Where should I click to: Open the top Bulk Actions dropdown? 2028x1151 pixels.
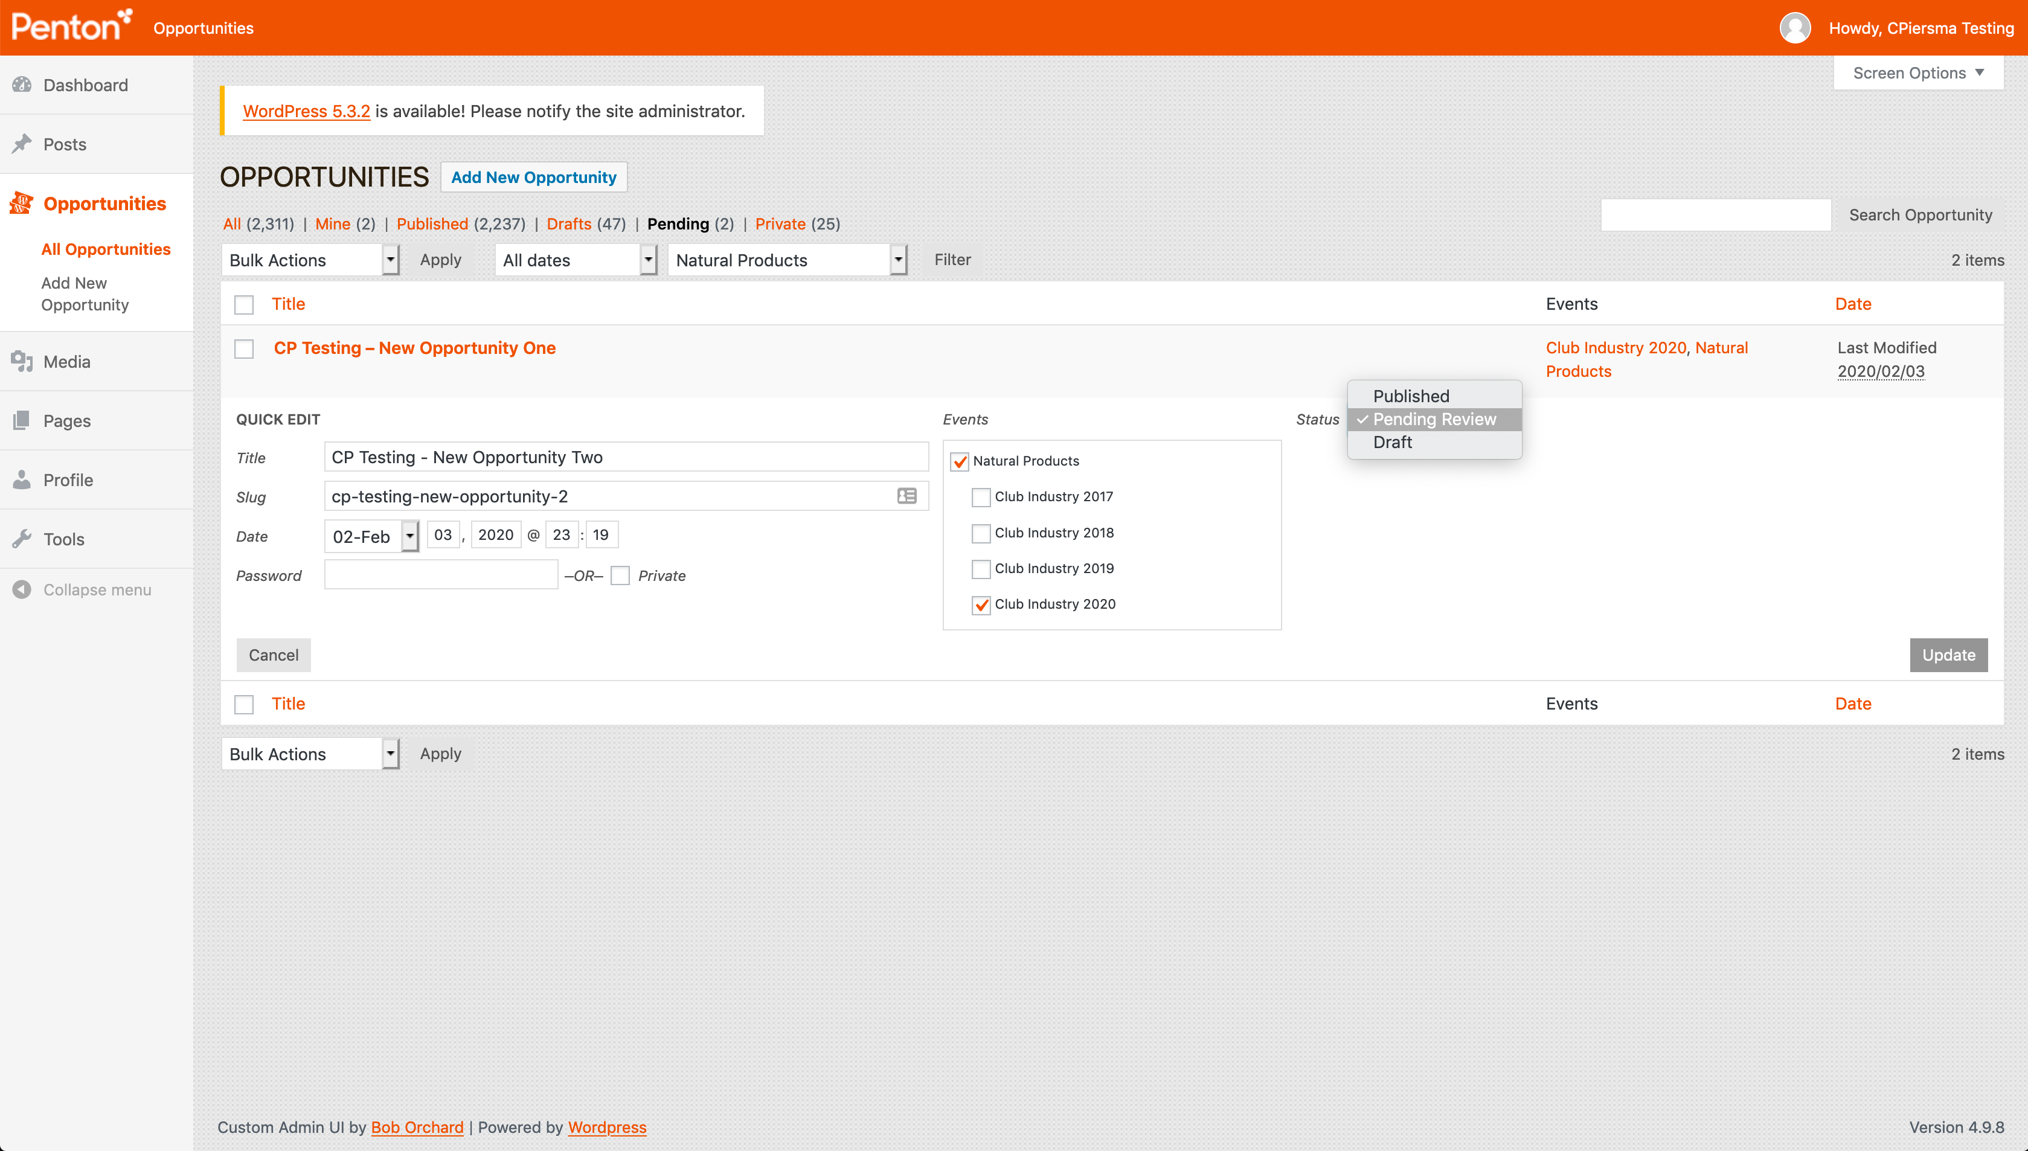pos(310,260)
